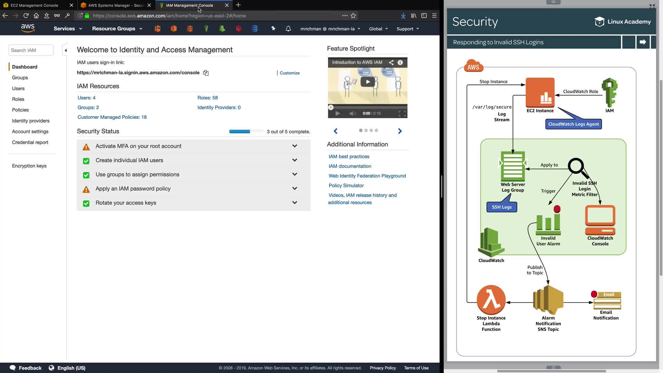Viewport: 663px width, 373px height.
Task: Open the Global region dropdown
Action: tap(378, 29)
